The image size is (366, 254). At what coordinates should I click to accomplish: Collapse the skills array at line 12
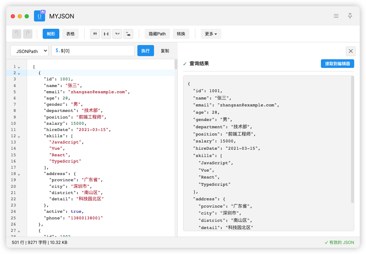coord(19,136)
